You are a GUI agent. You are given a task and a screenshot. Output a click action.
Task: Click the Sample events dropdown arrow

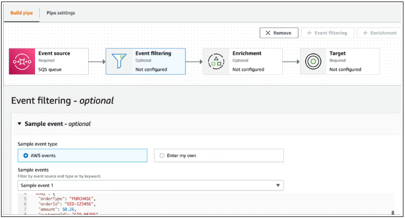click(x=277, y=185)
